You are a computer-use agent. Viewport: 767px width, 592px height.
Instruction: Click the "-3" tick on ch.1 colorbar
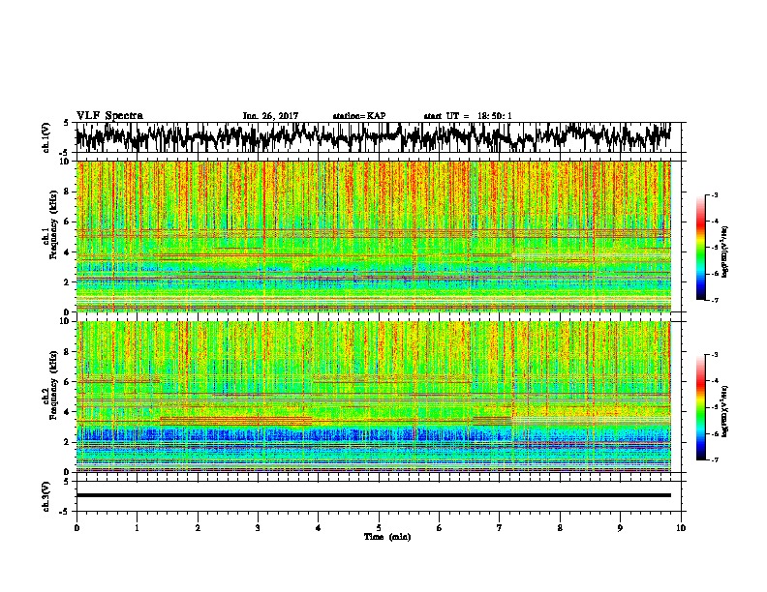click(715, 195)
